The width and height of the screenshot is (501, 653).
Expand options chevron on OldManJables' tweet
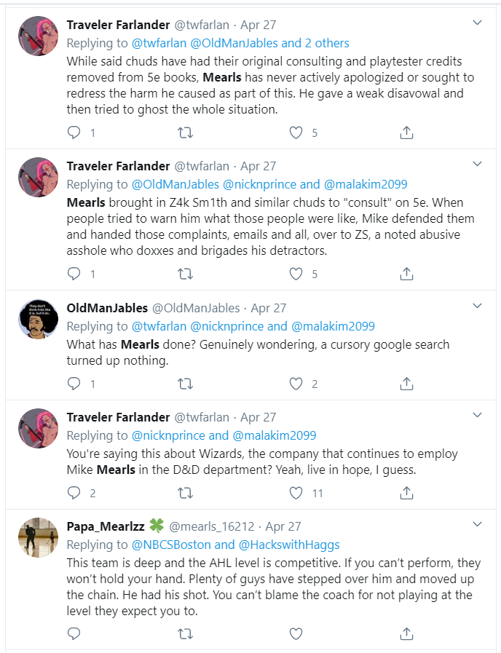(477, 306)
